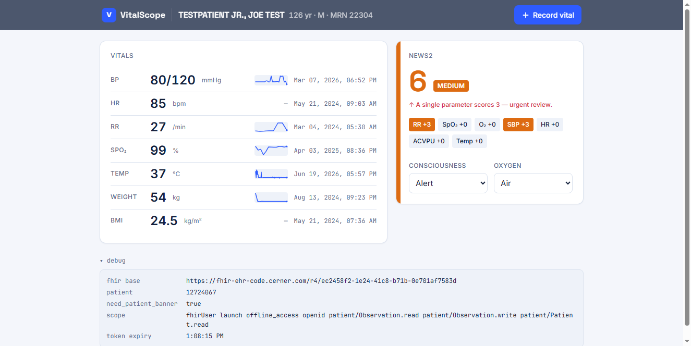Screen dimensions: 691x346
Task: Click the patient ID 12724067
Action: 201,292
